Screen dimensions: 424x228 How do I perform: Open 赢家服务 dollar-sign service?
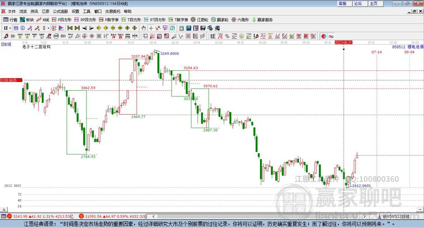pyautogui.click(x=262, y=20)
